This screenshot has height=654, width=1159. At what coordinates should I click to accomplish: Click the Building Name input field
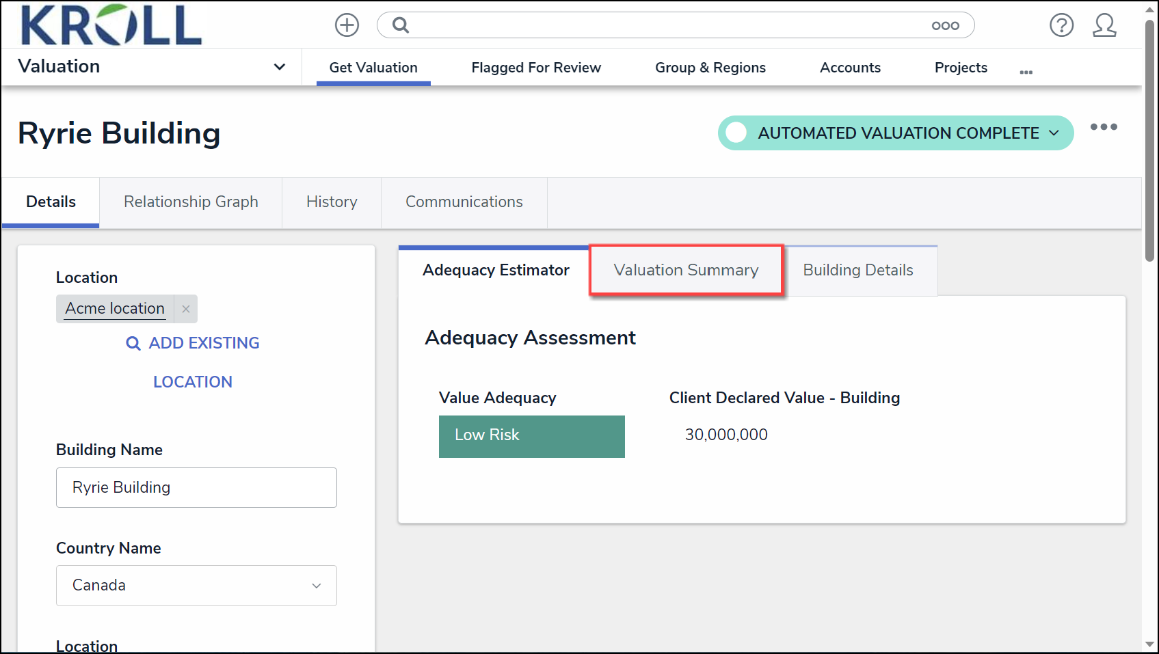196,487
